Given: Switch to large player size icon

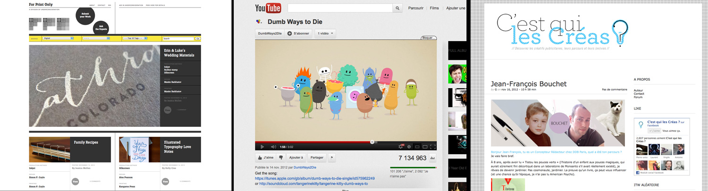Looking at the screenshot, I should click(x=424, y=147).
